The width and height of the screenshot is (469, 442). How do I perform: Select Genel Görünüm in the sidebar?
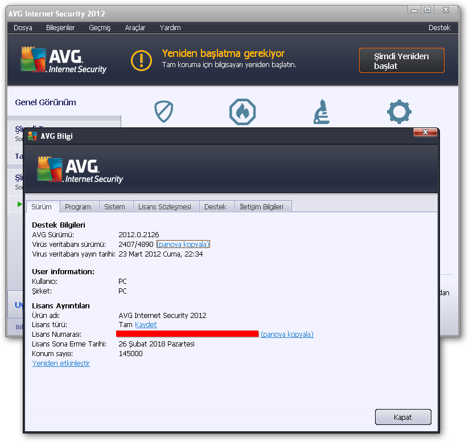click(x=46, y=102)
